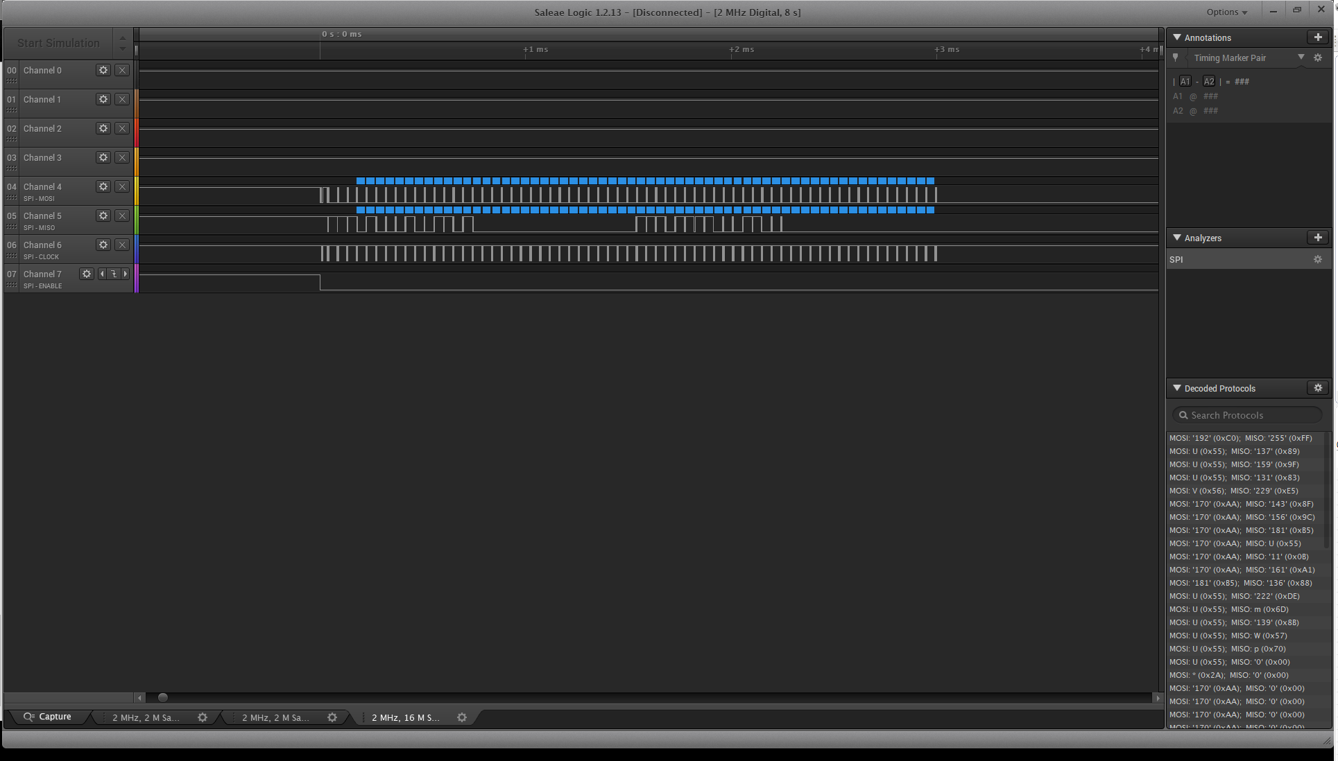Switch to the Capture tab
Image resolution: width=1338 pixels, height=761 pixels.
tap(47, 717)
